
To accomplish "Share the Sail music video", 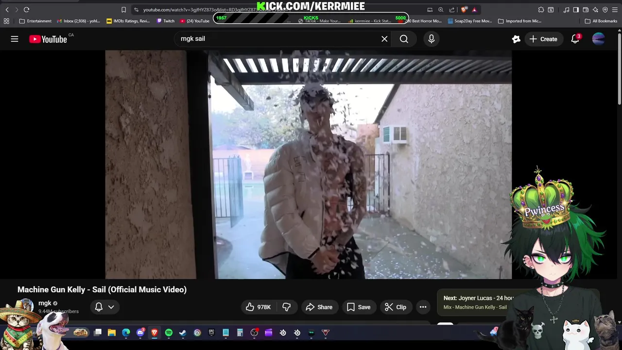I will coord(319,307).
